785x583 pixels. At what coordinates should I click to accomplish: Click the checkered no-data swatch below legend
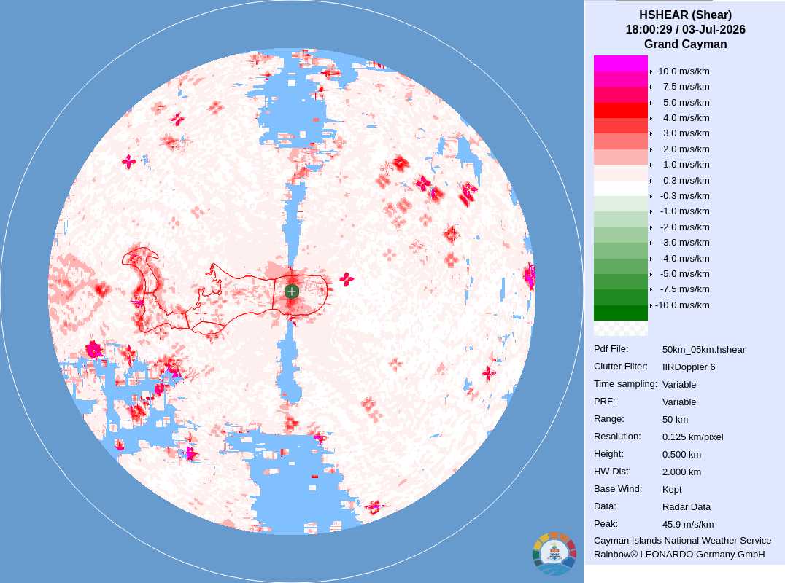[x=620, y=328]
